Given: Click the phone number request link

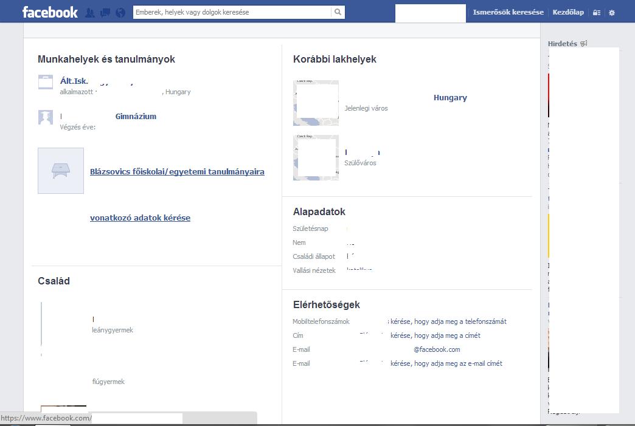Looking at the screenshot, I should pos(447,321).
